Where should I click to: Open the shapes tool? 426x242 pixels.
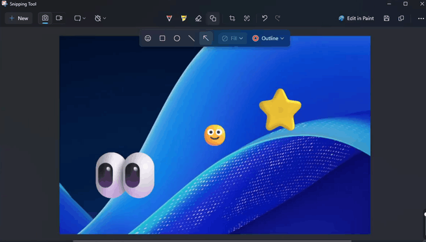click(213, 18)
